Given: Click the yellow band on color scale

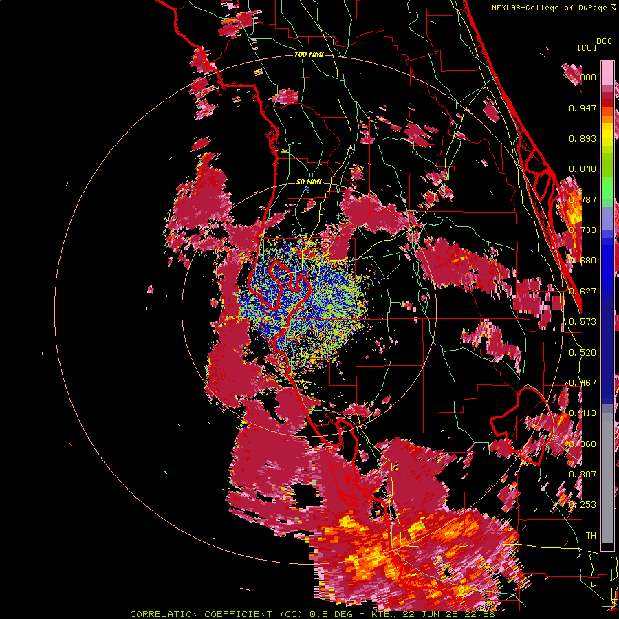Looking at the screenshot, I should point(607,135).
